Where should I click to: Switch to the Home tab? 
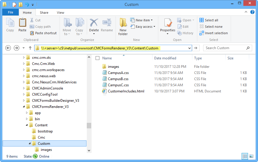tap(27, 13)
